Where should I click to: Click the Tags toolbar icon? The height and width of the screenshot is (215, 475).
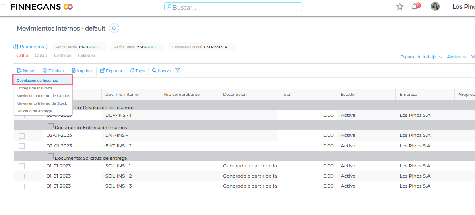tap(132, 71)
